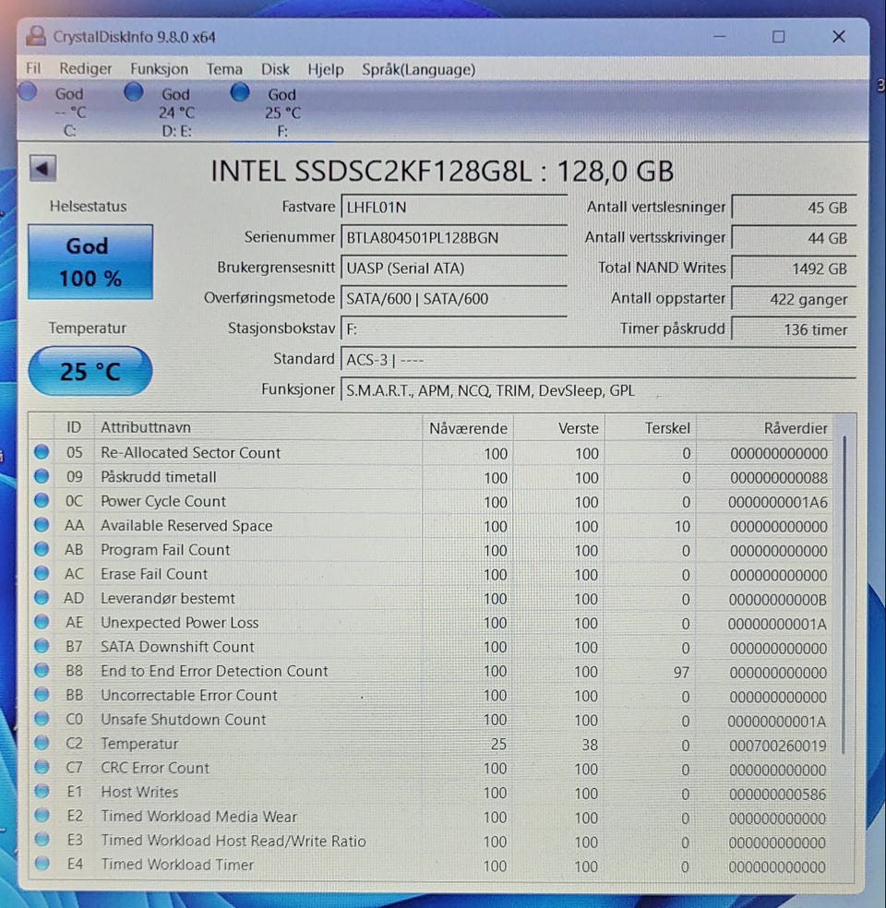Click the Verste column header
This screenshot has width=886, height=908.
click(559, 428)
